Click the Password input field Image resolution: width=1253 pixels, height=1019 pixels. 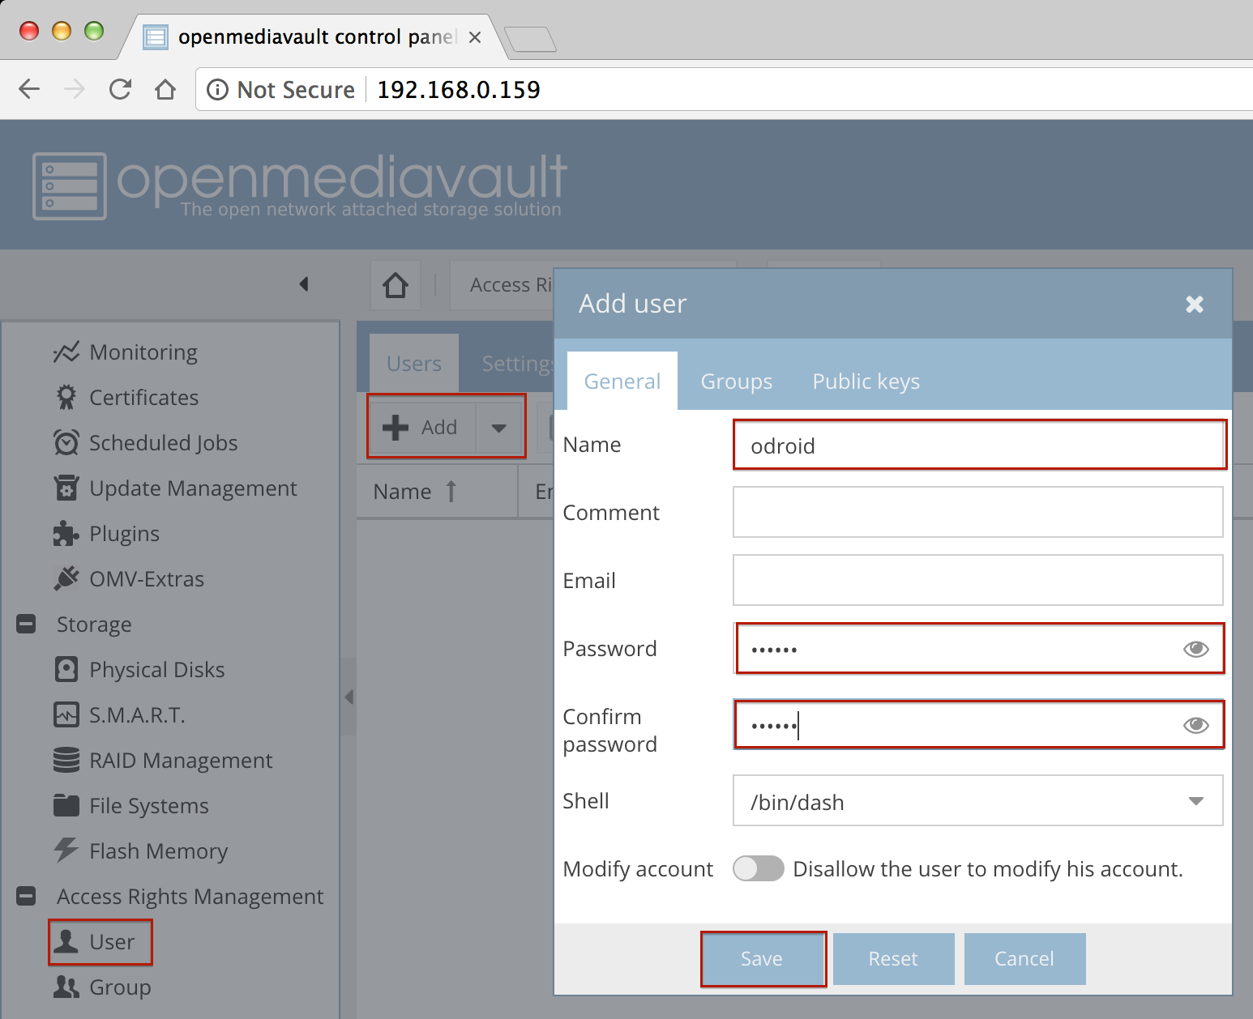[978, 648]
